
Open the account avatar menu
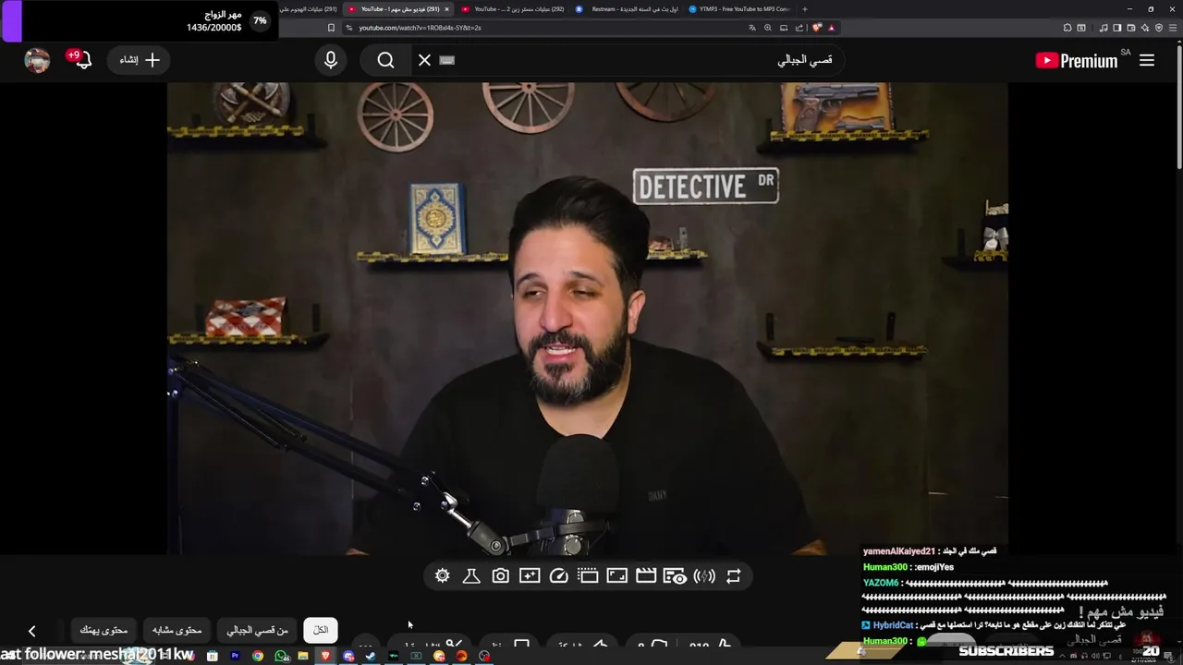(x=37, y=60)
